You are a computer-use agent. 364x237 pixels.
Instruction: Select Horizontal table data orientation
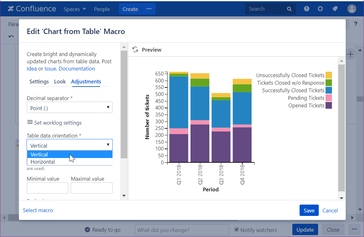point(43,162)
